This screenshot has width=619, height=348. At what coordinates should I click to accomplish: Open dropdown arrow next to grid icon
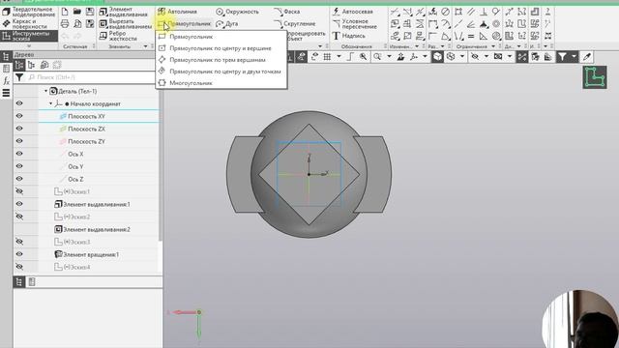339,57
